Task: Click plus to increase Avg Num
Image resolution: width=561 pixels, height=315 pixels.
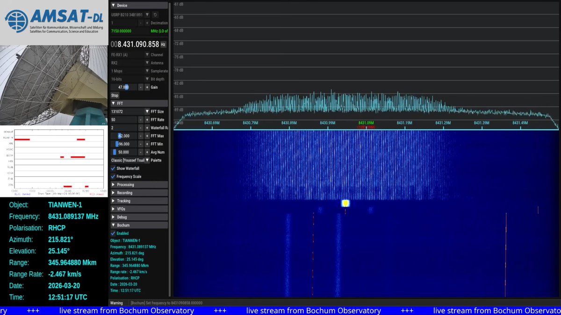Action: [147, 152]
